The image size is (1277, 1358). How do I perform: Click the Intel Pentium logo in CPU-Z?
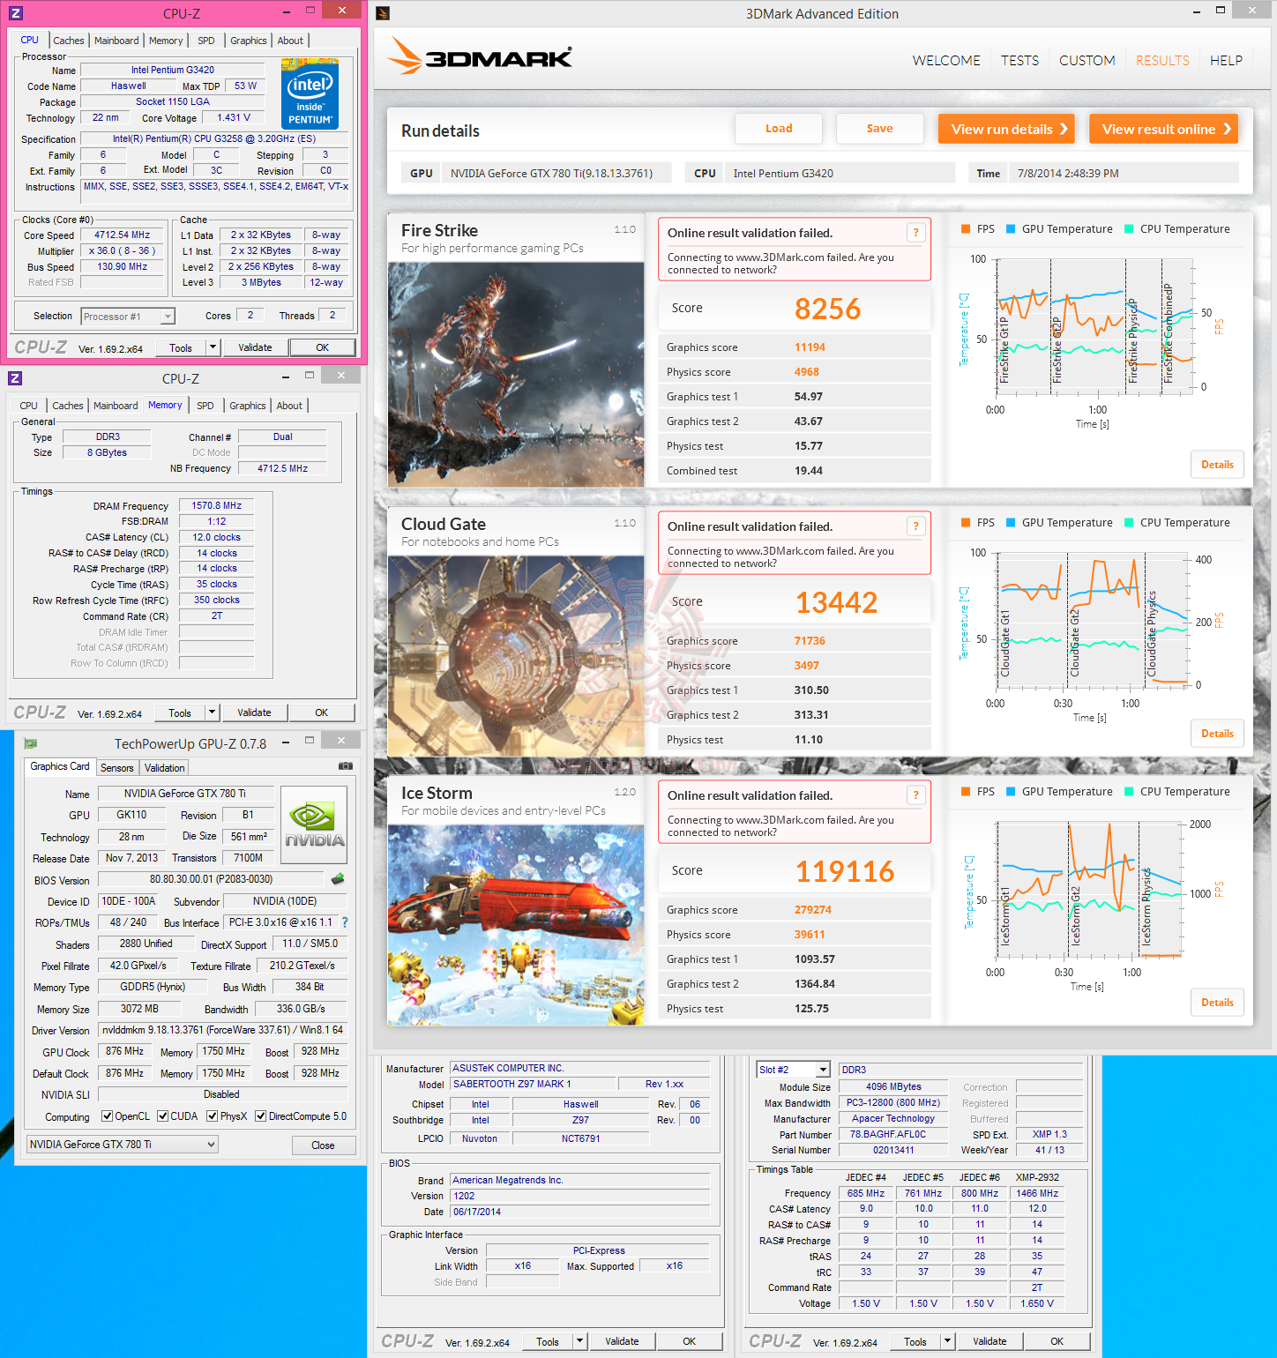coord(310,93)
